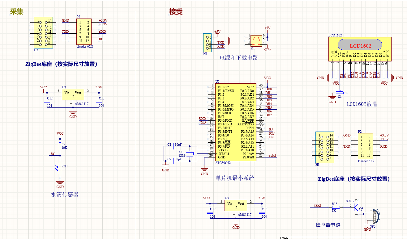Select AMS1117 regulator U3 in 采集 section
The height and width of the screenshot is (239, 407).
tap(73, 94)
